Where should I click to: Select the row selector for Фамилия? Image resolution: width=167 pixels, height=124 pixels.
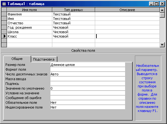tap(4, 14)
